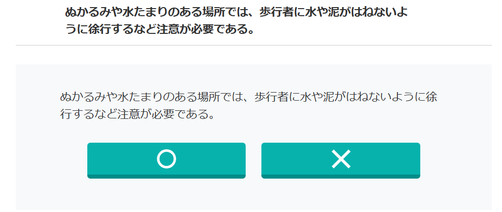Click white space between divider and gray panel
This screenshot has width=502, height=212.
(254, 55)
